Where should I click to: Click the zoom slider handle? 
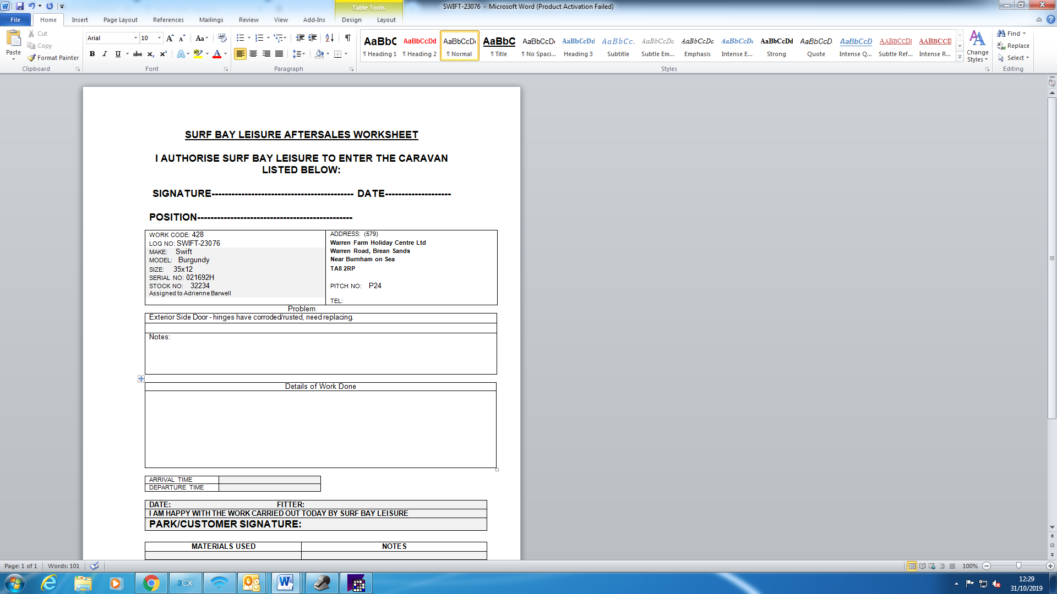click(1018, 566)
